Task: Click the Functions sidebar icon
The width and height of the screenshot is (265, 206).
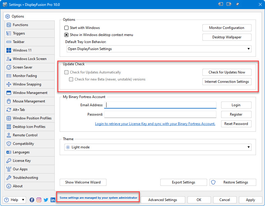Action: [x=8, y=25]
